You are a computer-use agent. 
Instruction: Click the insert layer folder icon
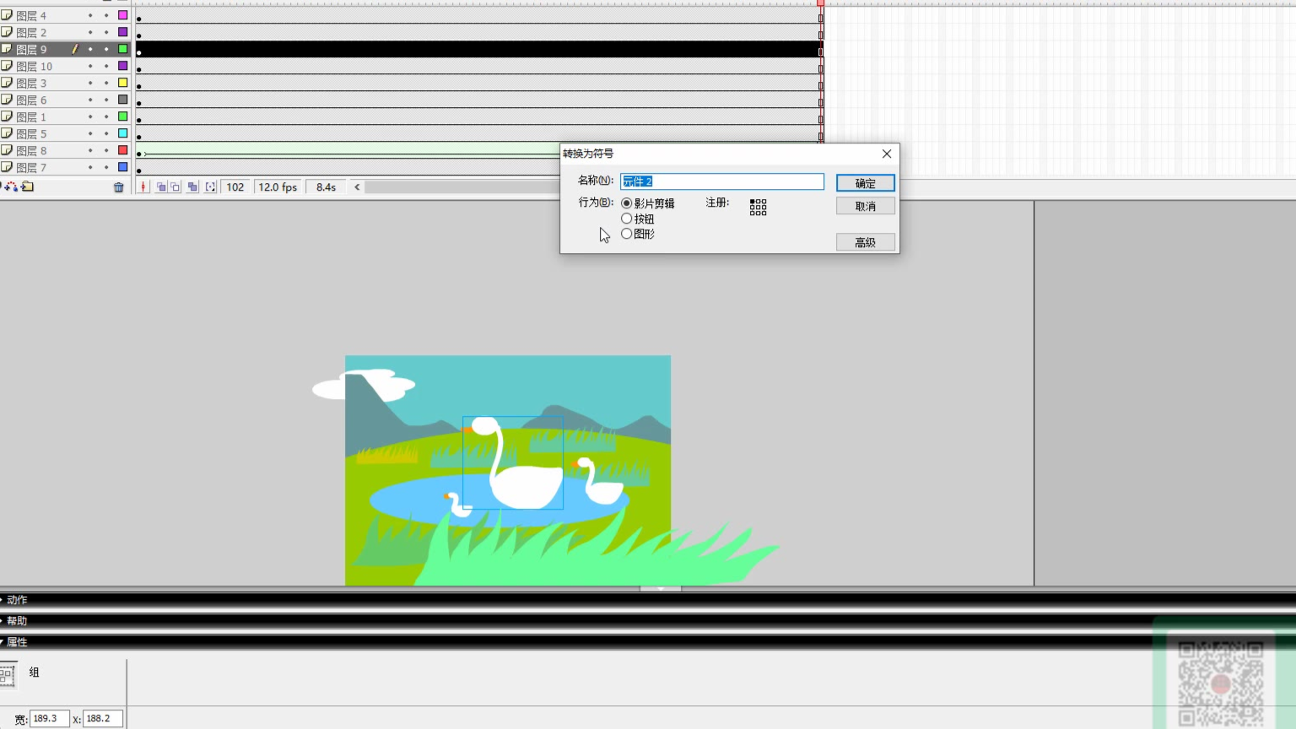point(28,187)
